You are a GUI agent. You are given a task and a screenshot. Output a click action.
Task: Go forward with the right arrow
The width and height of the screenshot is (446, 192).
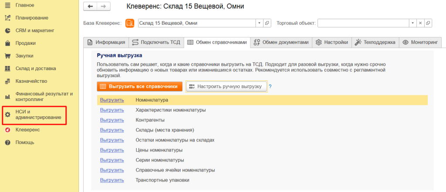click(x=104, y=6)
